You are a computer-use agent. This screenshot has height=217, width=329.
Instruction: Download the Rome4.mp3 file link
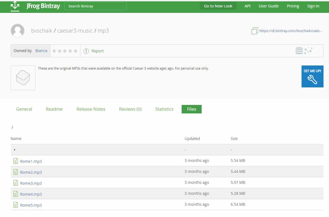[x=31, y=194]
